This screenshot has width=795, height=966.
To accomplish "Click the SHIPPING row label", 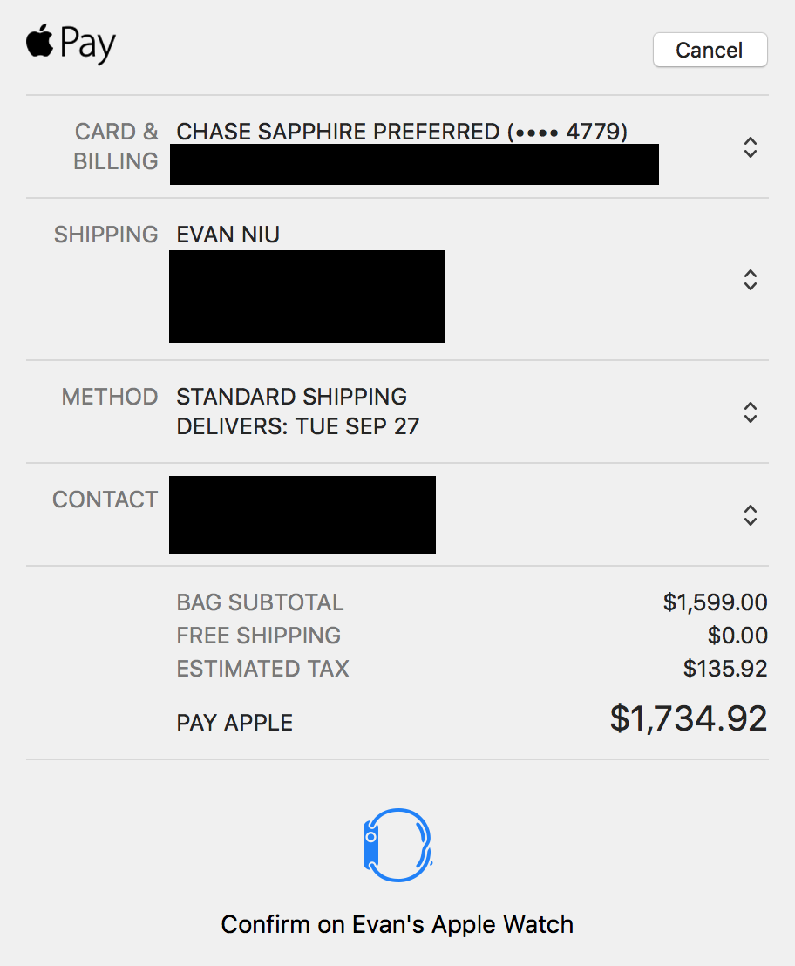I will coord(106,235).
